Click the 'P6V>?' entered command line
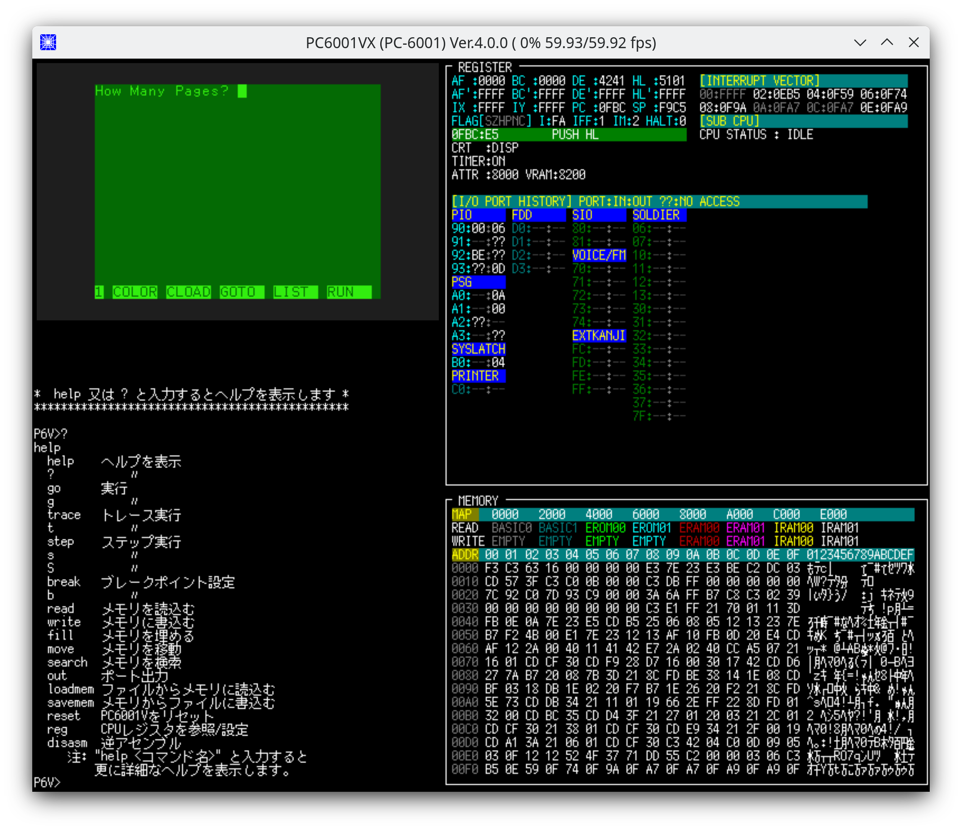 pos(51,433)
